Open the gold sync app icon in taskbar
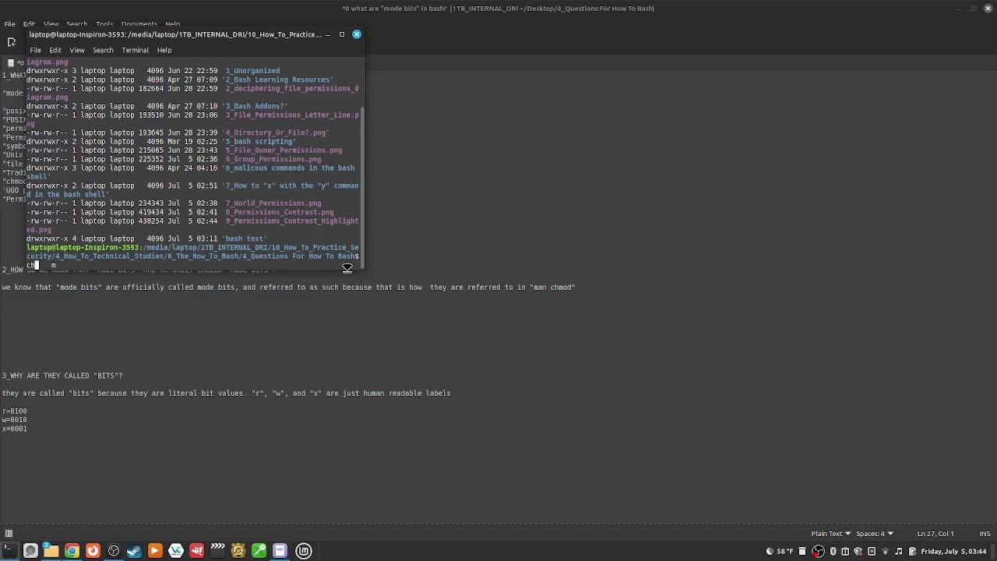This screenshot has width=997, height=561. pyautogui.click(x=238, y=551)
